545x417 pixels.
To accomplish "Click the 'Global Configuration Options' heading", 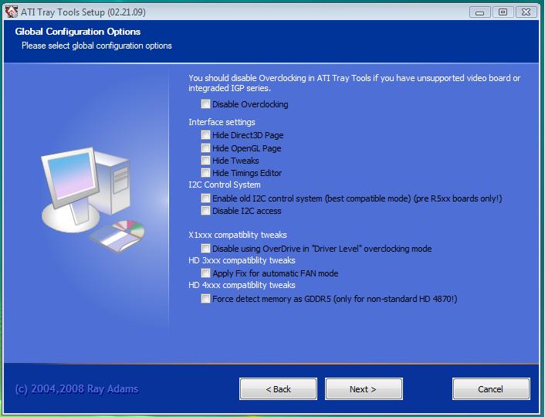I will click(x=78, y=32).
